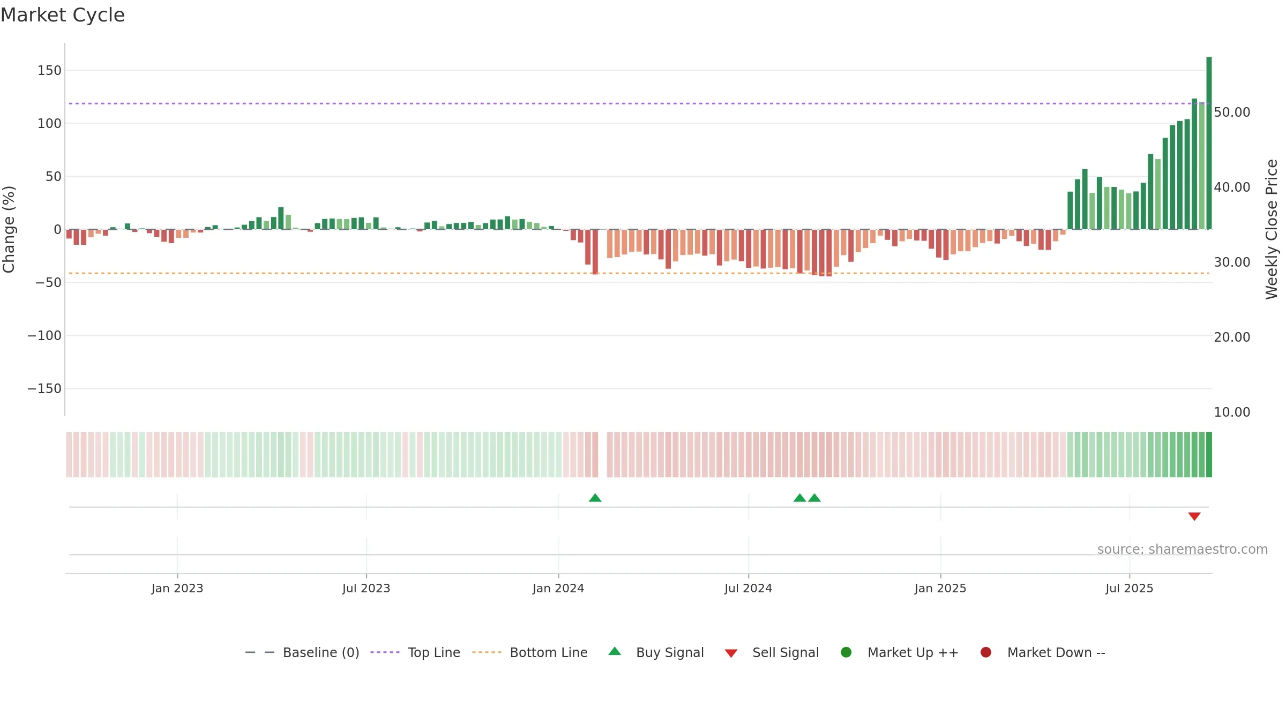Click the 30.00 price axis label

coord(1232,262)
